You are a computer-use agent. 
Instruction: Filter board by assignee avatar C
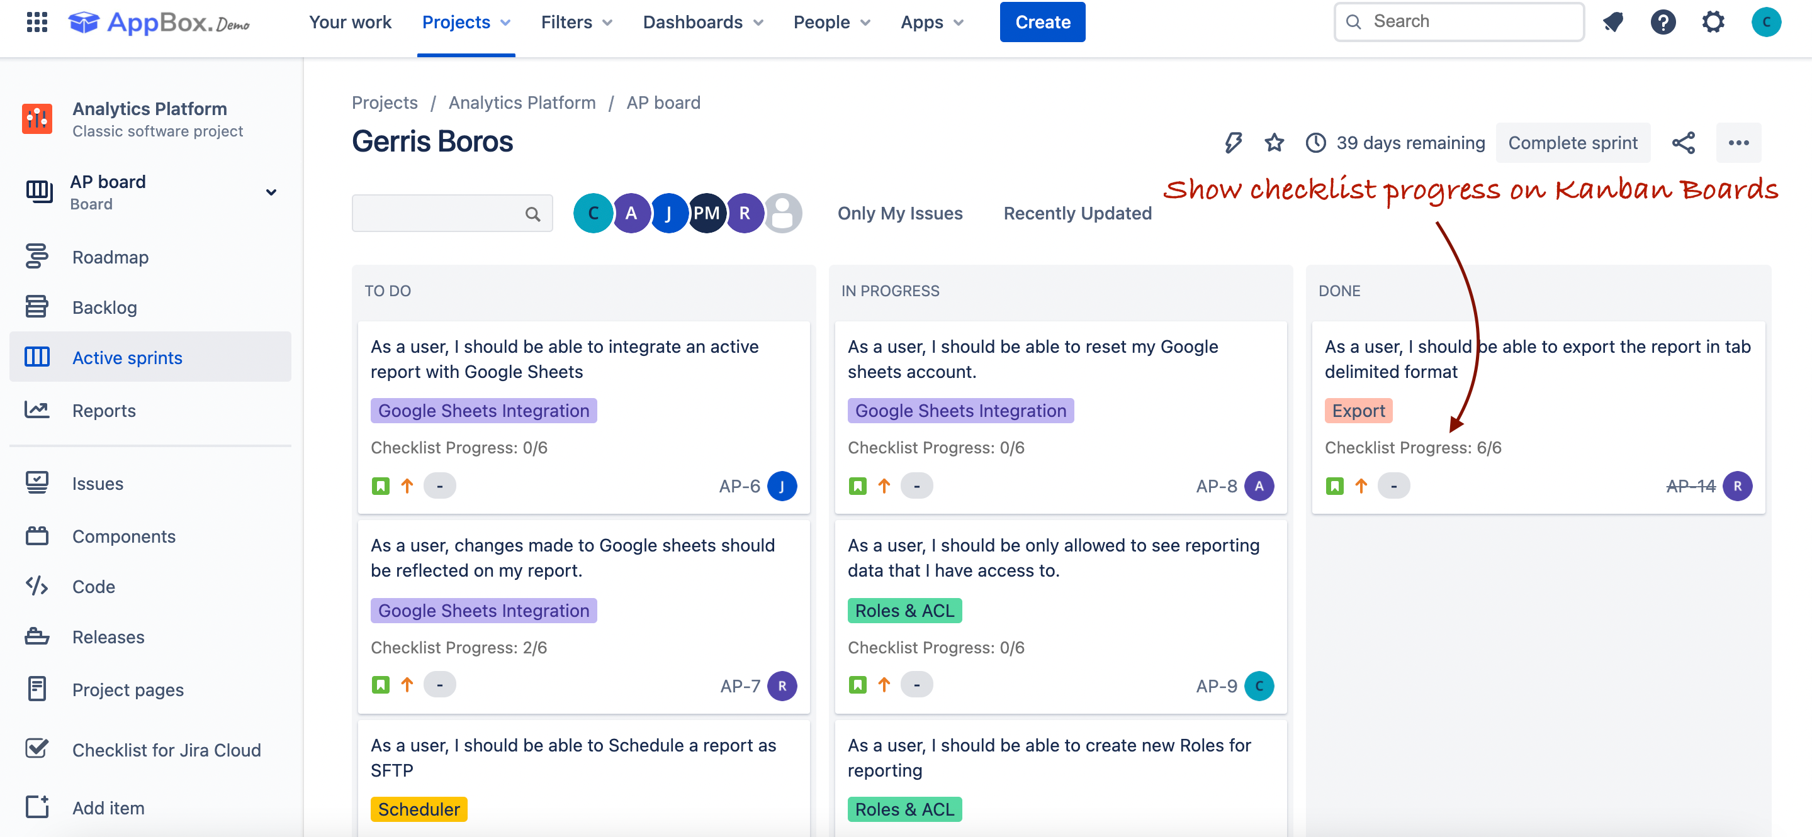593,213
